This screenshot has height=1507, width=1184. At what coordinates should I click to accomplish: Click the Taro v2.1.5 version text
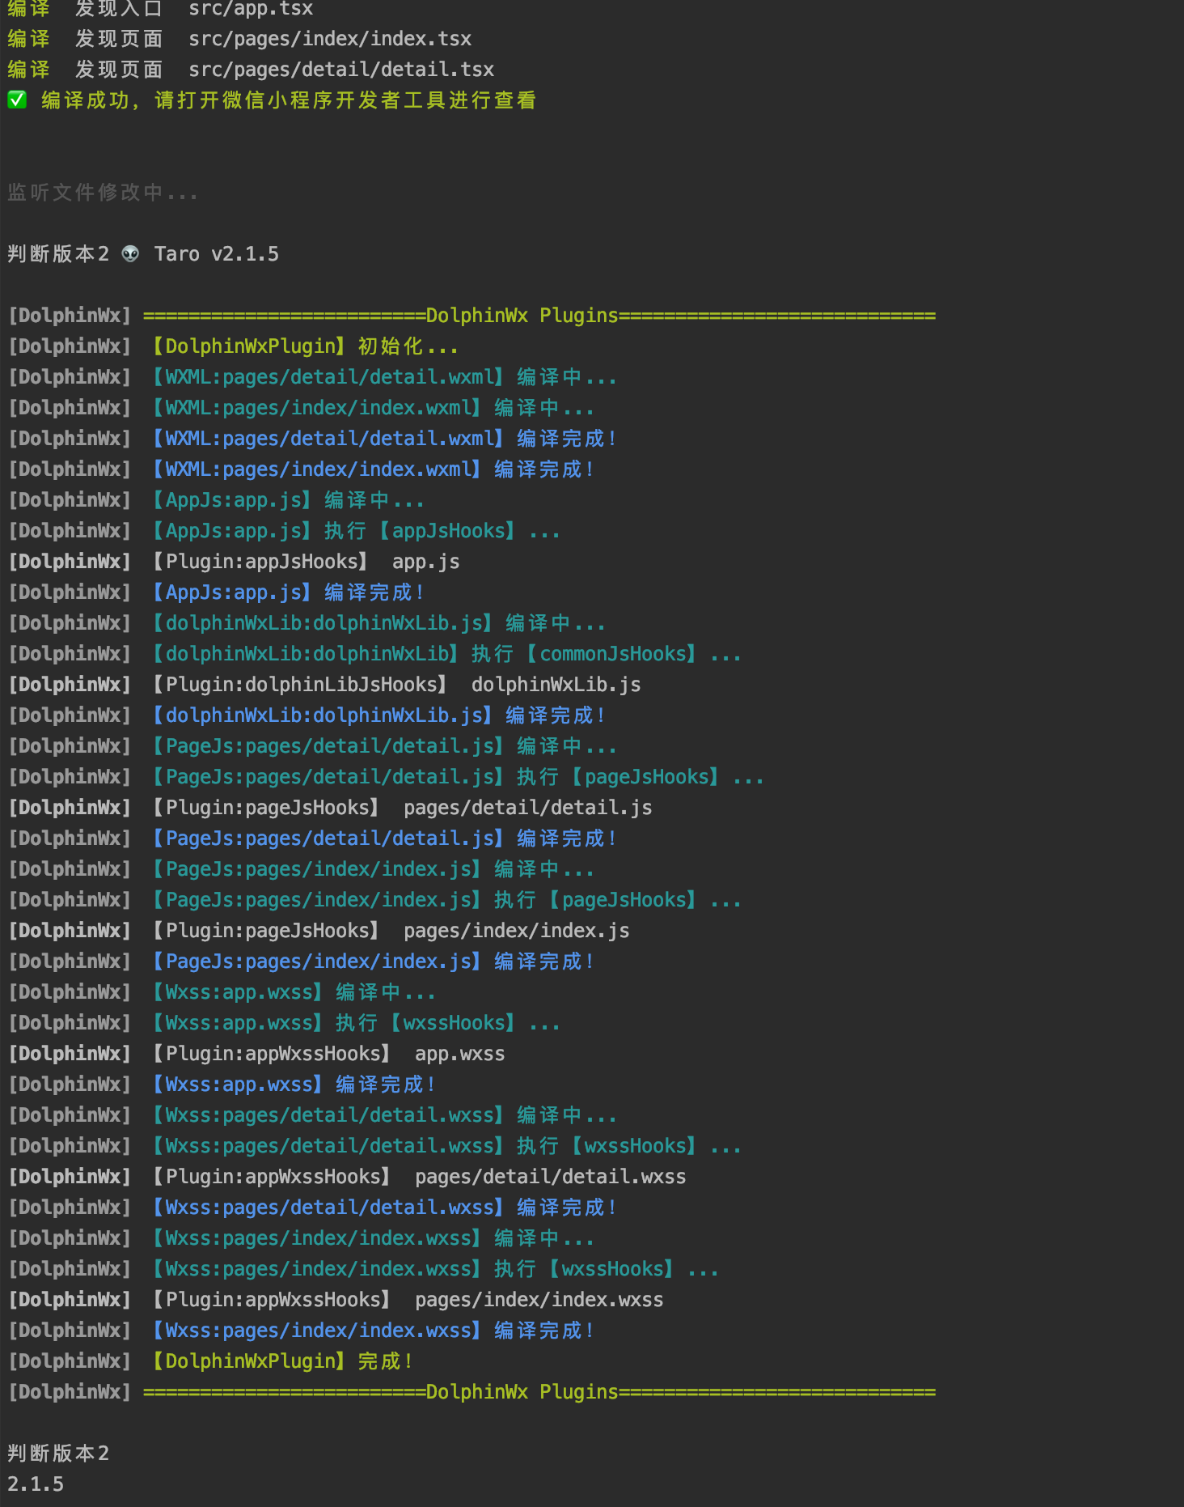point(217,254)
